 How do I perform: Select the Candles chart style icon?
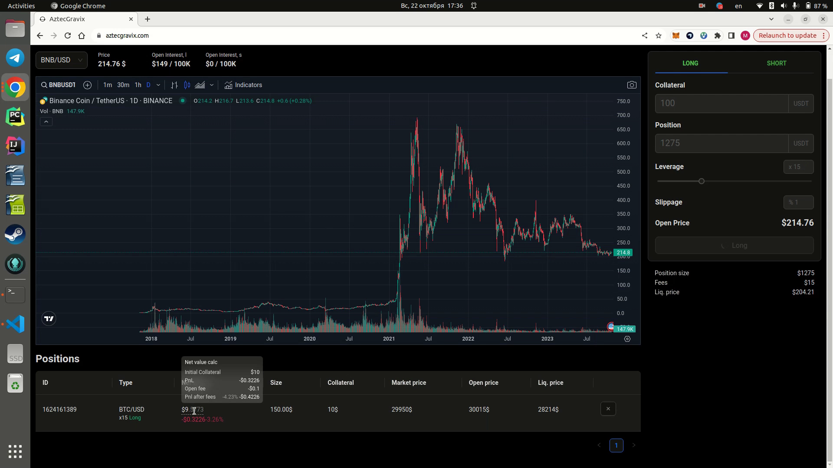tap(187, 85)
